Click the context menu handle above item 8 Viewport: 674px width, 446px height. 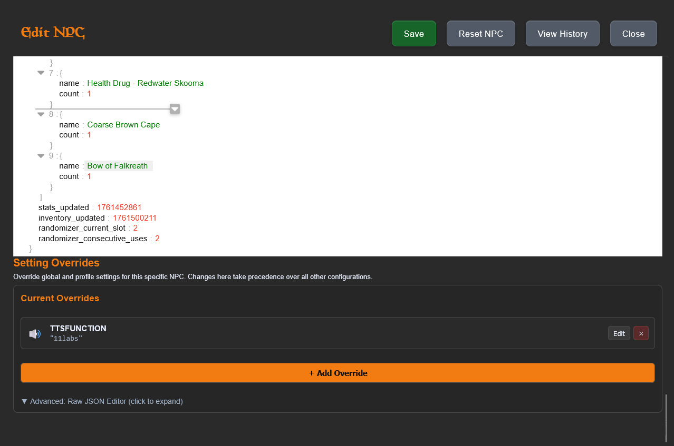(175, 109)
